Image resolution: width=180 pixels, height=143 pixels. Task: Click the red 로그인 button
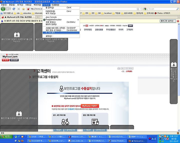5,60
